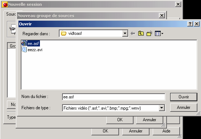Click OK in Nouveau groupe de sources
The image size is (201, 139).
click(120, 120)
